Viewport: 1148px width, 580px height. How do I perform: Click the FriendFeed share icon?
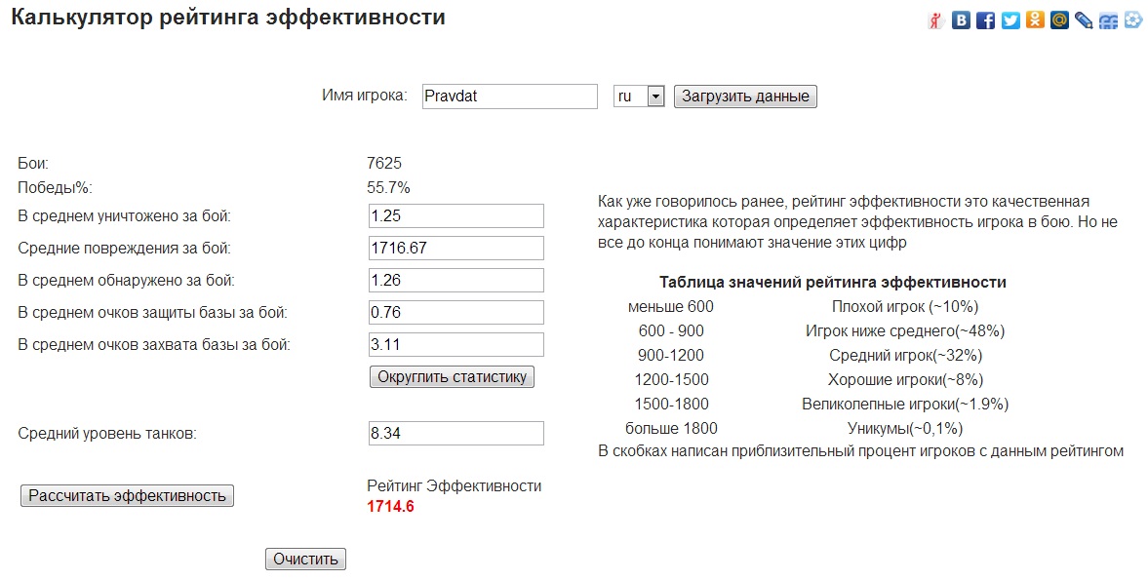pos(1108,20)
